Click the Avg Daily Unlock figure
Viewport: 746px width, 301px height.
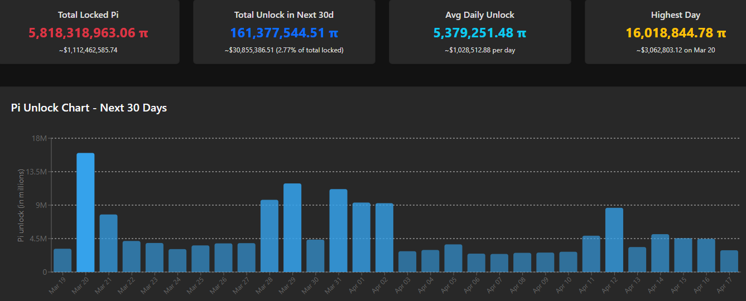pos(480,33)
